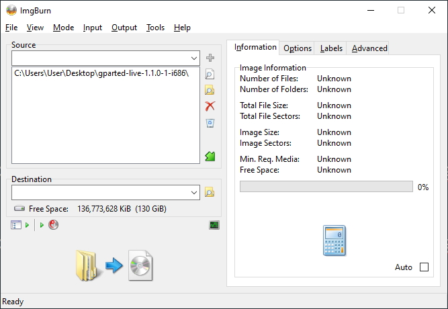Open the View menu
Image resolution: width=448 pixels, height=309 pixels.
pos(35,28)
